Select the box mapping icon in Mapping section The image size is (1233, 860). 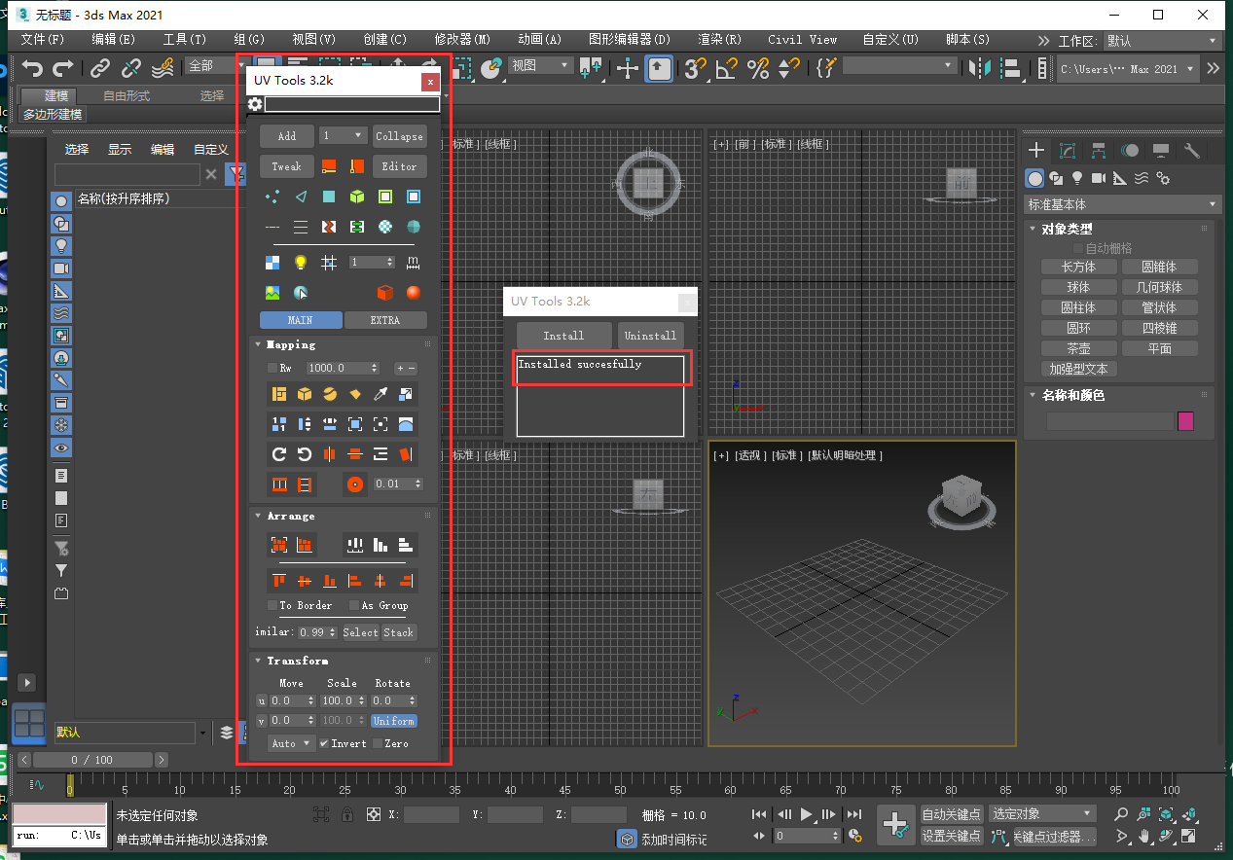point(304,395)
